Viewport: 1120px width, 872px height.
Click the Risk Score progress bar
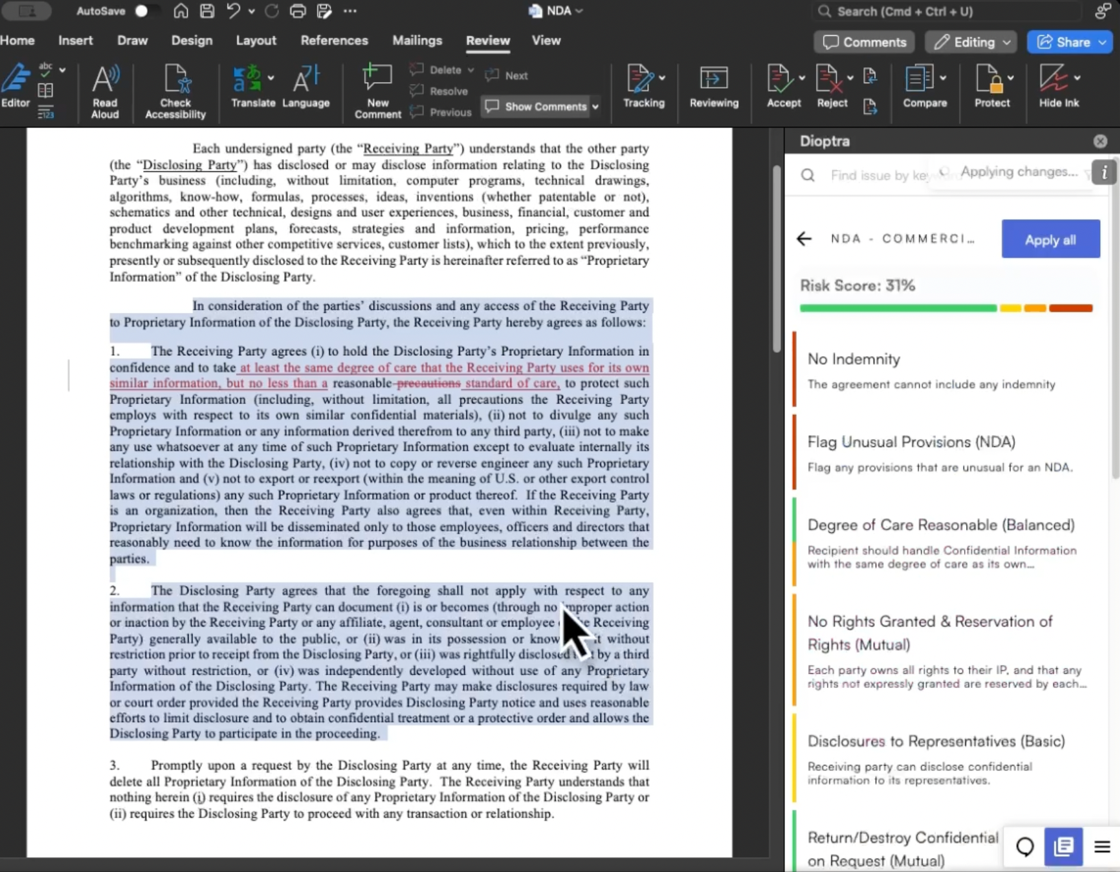coord(946,308)
